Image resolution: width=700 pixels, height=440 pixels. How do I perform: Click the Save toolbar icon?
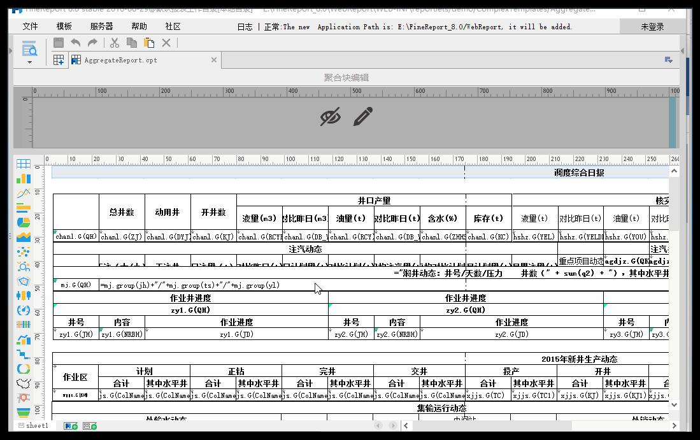coord(59,43)
